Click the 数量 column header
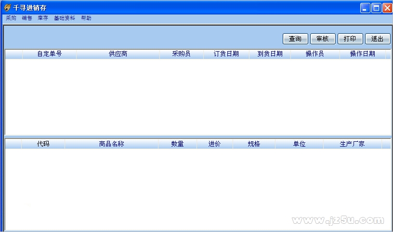The image size is (393, 232). [x=177, y=144]
